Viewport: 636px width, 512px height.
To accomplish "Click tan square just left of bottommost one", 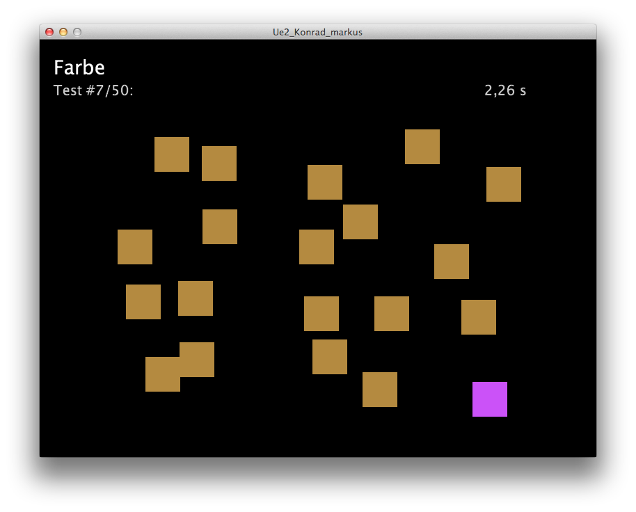I will point(329,357).
